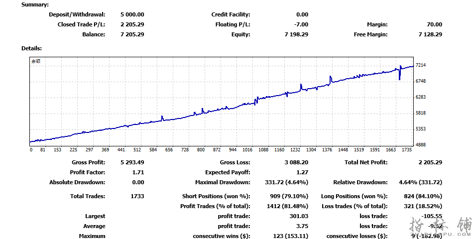Viewport: 476px width, 239px height.
Task: Click the 6283 chart axis label
Action: [421, 97]
